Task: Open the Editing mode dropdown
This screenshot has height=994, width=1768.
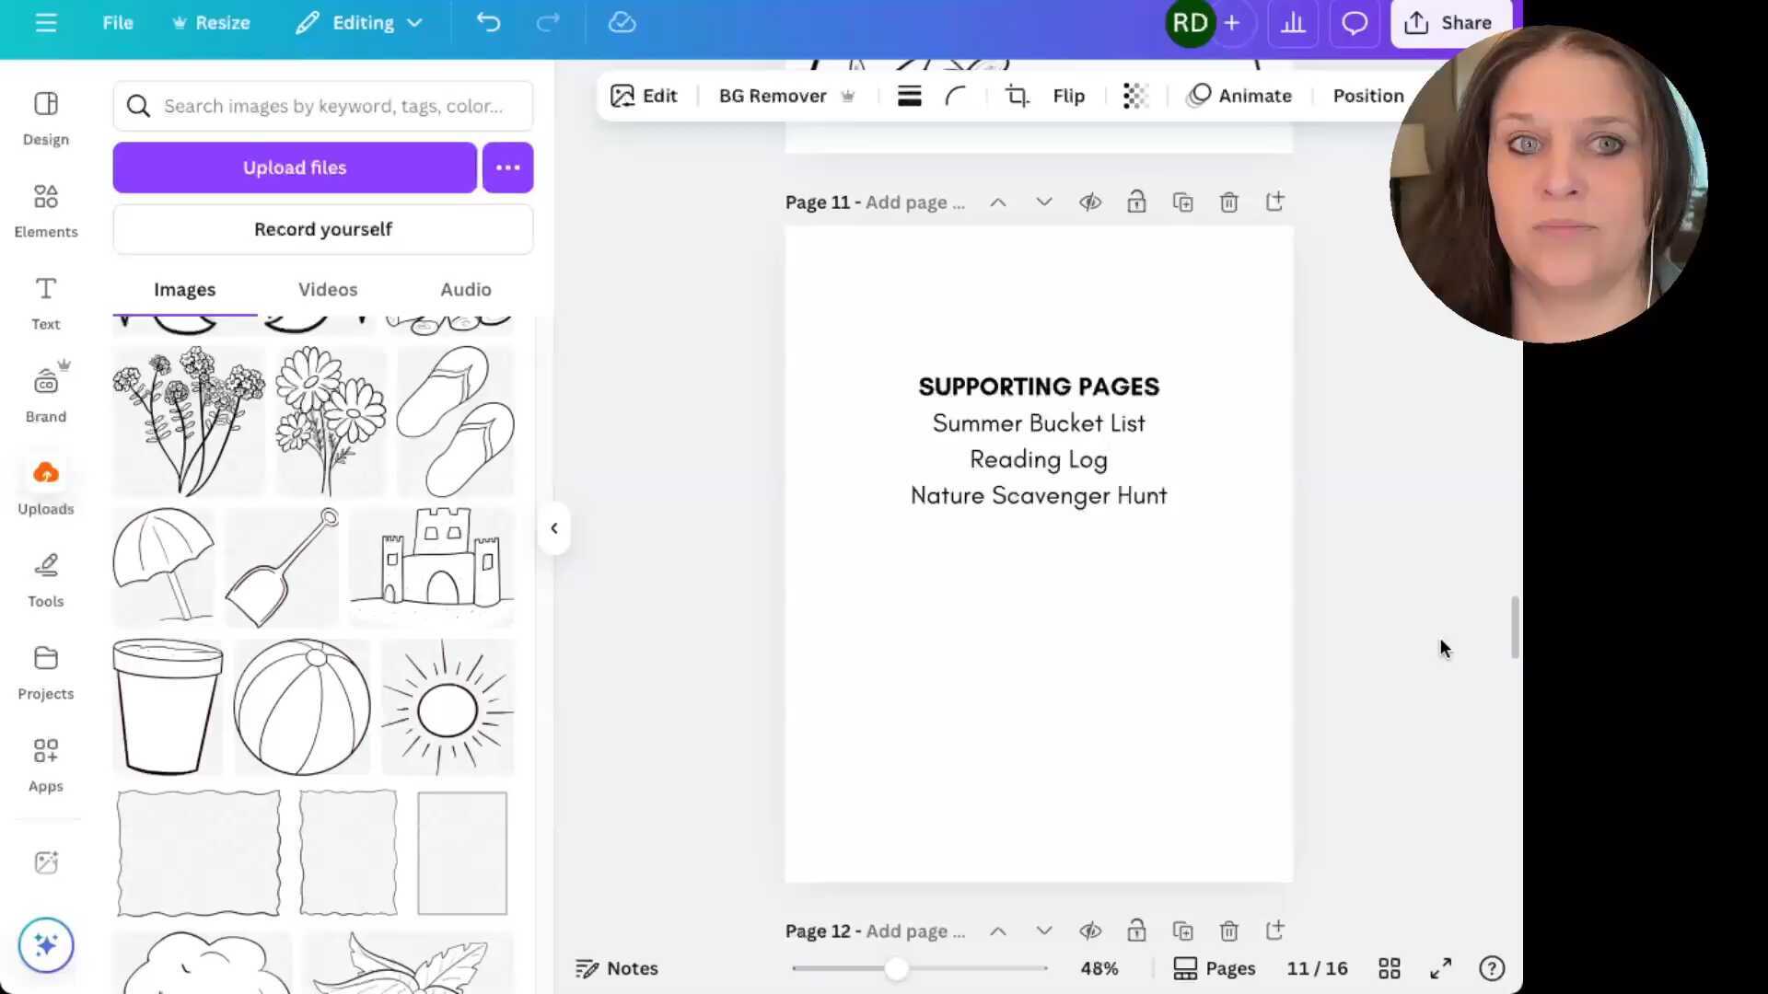Action: [359, 23]
